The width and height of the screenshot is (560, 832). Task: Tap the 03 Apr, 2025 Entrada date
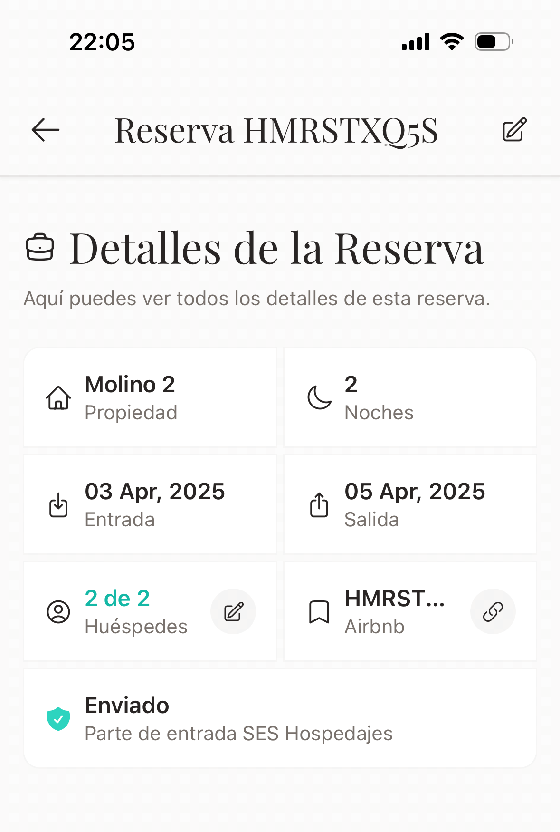(x=155, y=492)
